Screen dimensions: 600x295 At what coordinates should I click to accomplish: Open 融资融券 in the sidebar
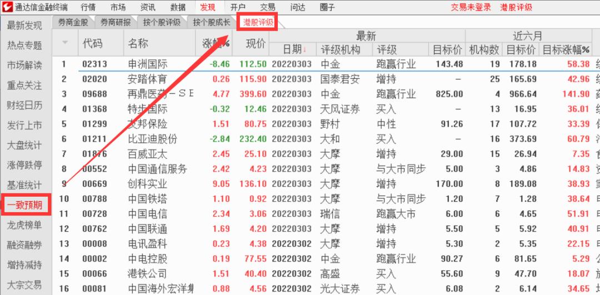pyautogui.click(x=24, y=245)
